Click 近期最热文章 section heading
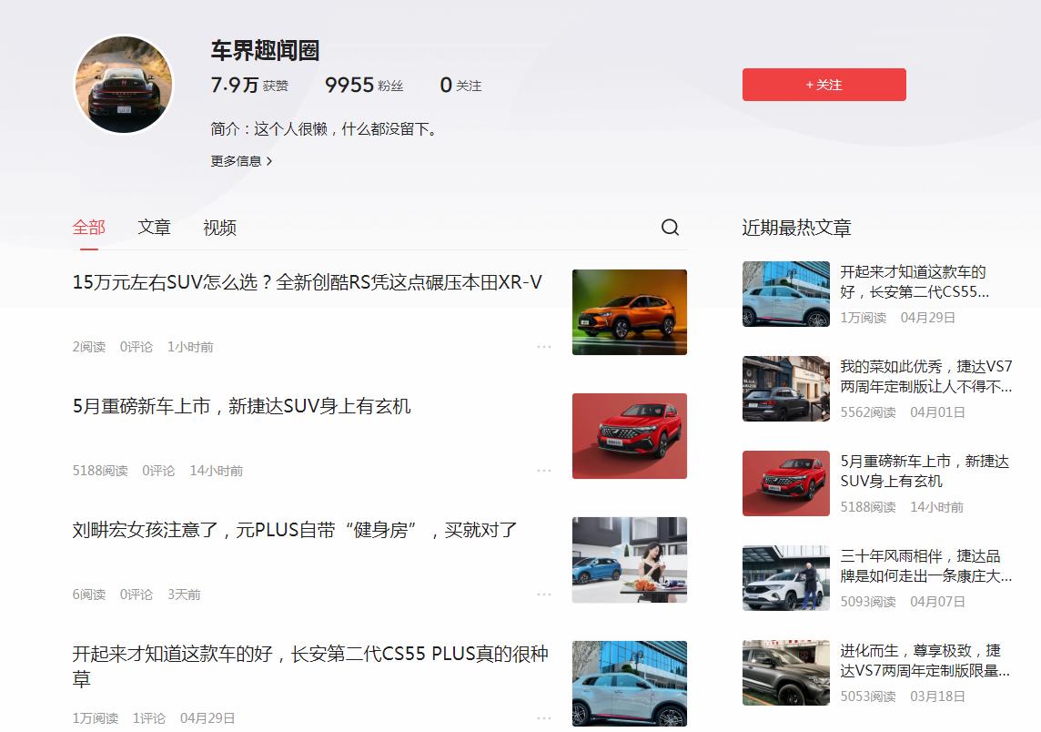Screen dimensions: 1041x732 (796, 228)
